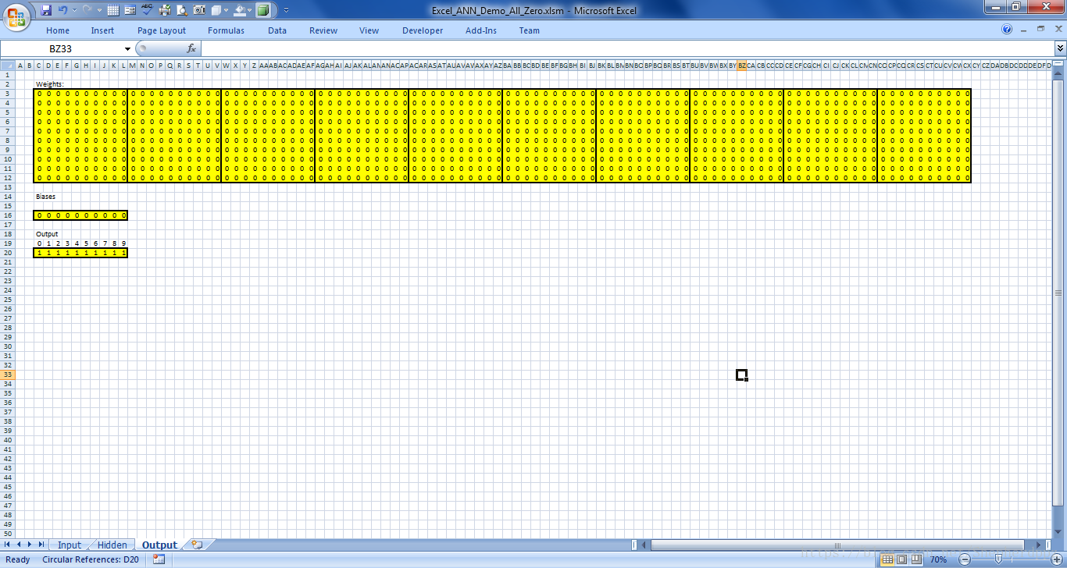Screen dimensions: 1067x568
Task: Click the Name Box showing BZ33
Action: 62,48
